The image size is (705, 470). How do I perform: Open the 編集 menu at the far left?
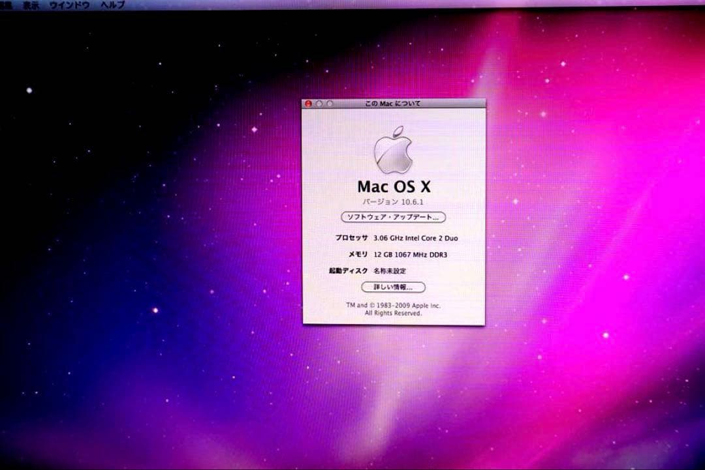coord(5,5)
